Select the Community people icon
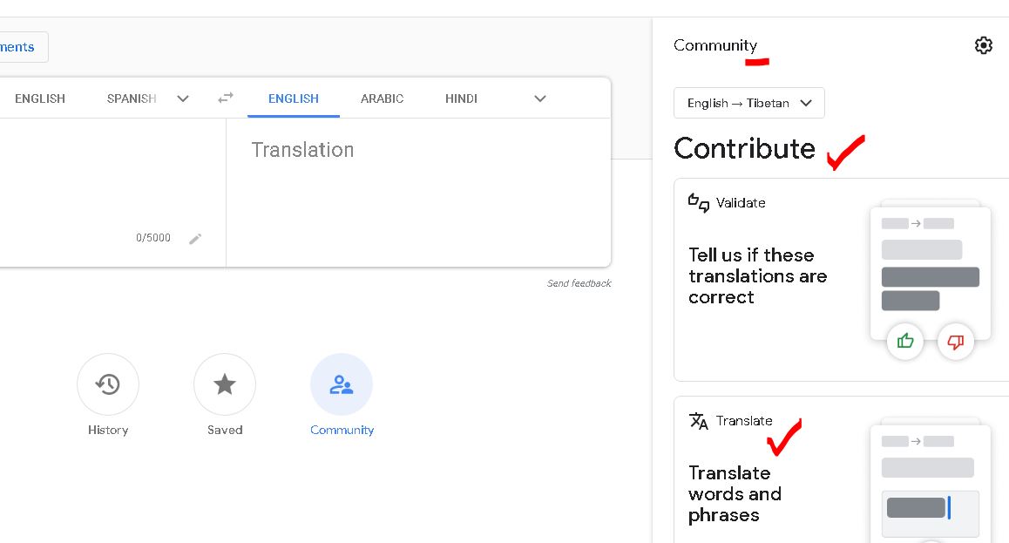Screen dimensions: 1009x543 (x=342, y=384)
